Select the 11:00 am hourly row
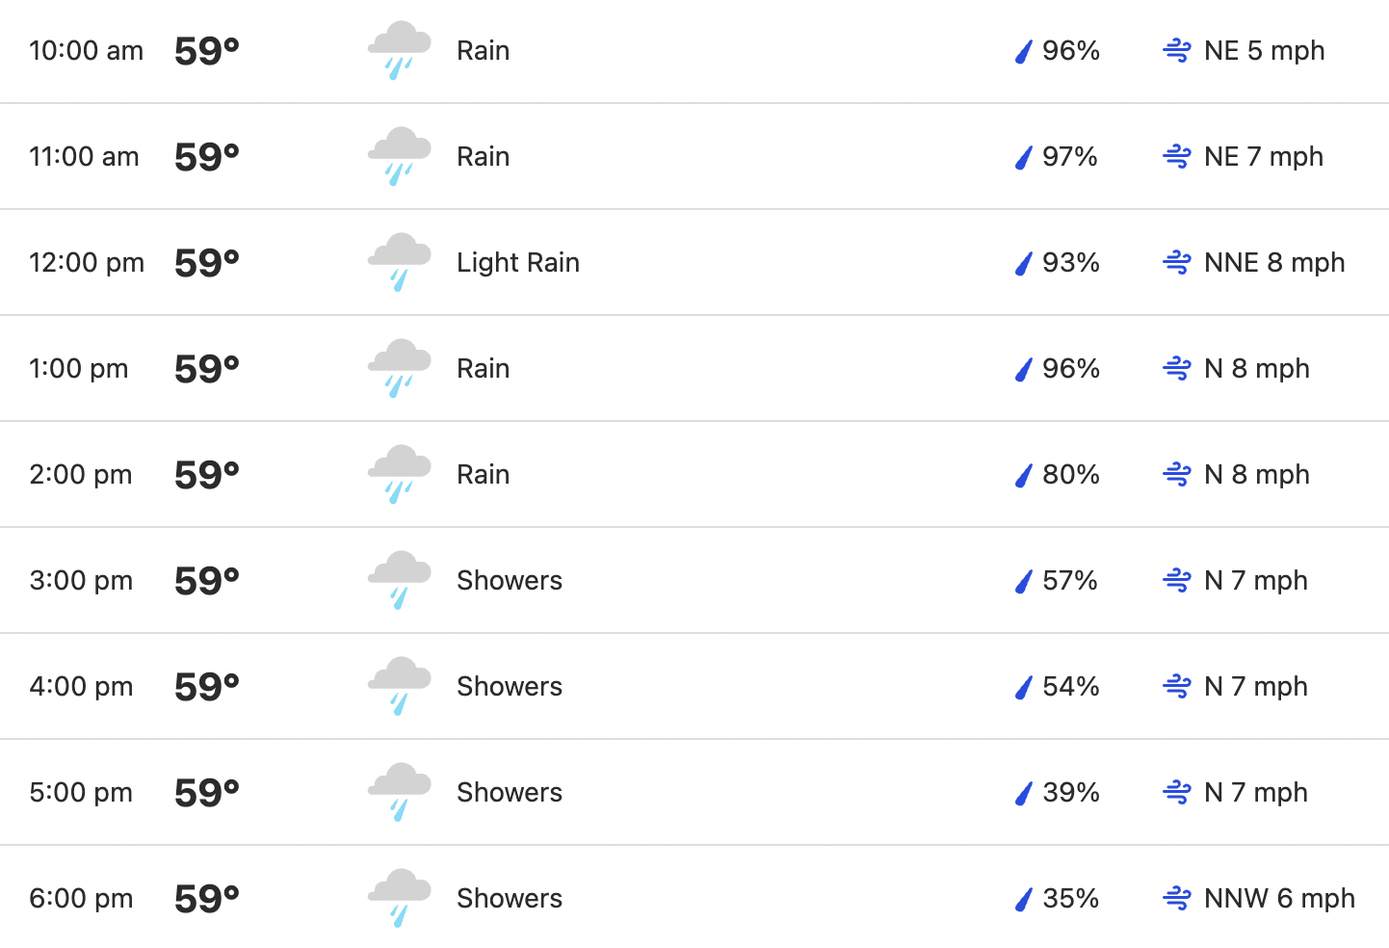Image resolution: width=1389 pixels, height=948 pixels. point(694,156)
